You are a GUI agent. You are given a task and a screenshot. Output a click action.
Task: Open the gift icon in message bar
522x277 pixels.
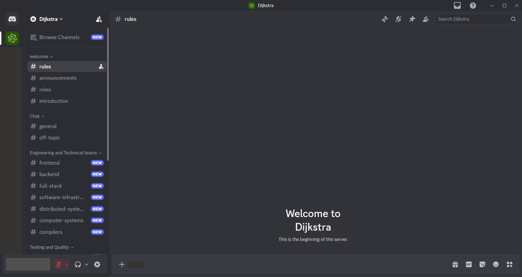[455, 264]
